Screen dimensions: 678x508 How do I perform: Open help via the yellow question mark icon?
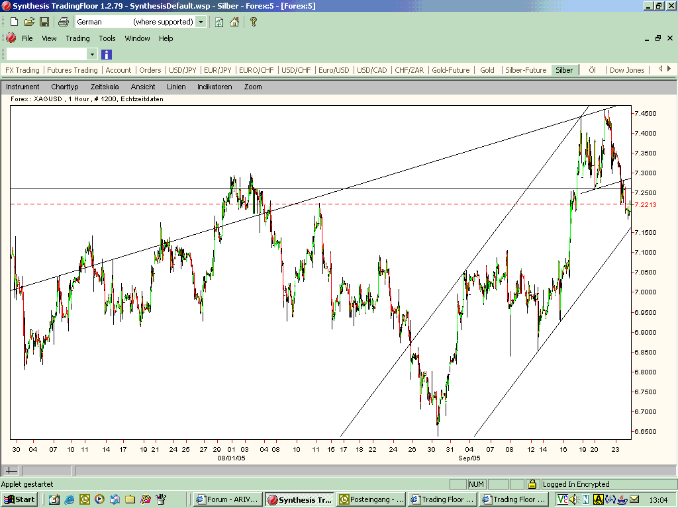254,22
